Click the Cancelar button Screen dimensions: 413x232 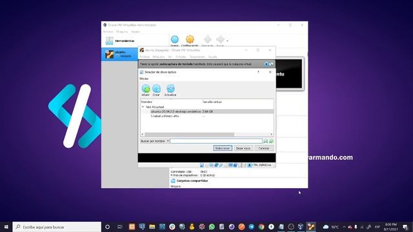(x=264, y=148)
